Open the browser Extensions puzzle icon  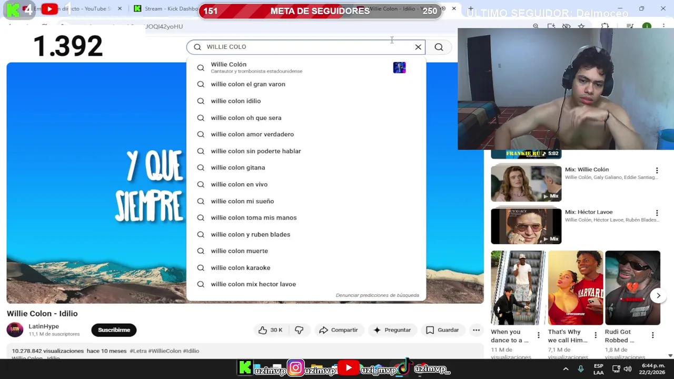coord(604,26)
